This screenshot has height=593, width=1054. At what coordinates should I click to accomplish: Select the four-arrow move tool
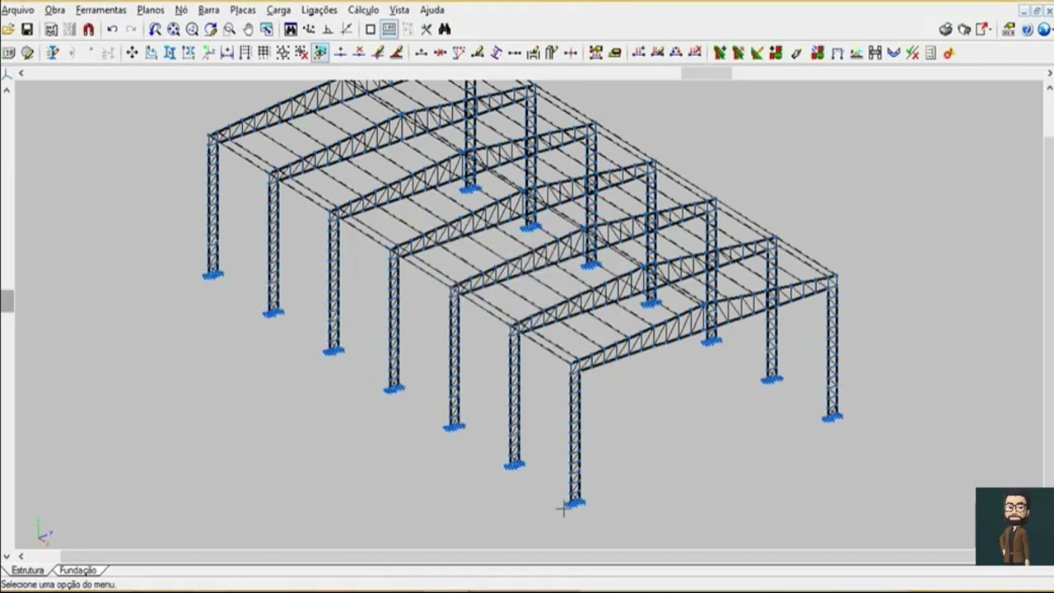point(132,53)
